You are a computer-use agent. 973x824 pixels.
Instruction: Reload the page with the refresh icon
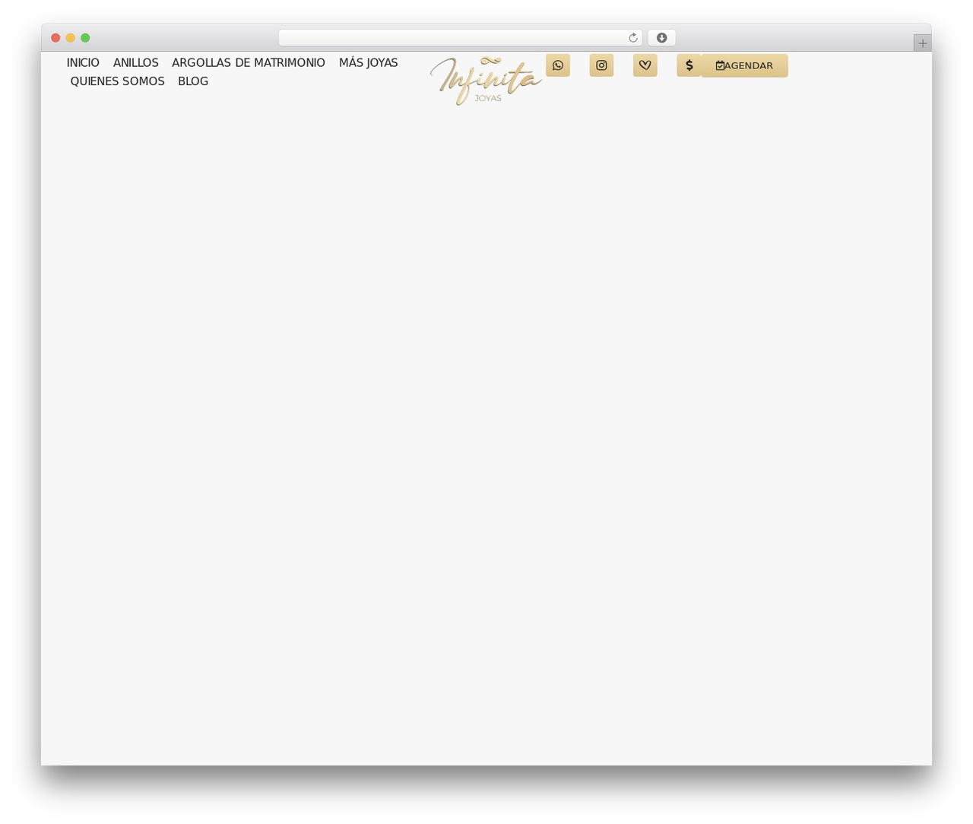633,38
